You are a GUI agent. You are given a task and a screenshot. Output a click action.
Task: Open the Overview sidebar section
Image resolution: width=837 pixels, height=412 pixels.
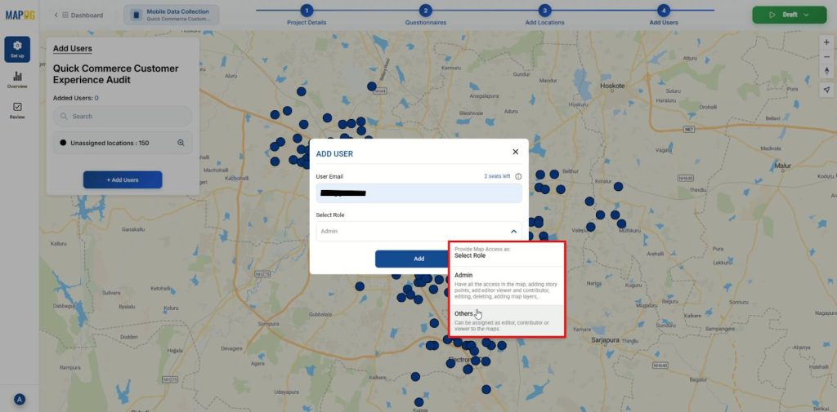tap(17, 80)
